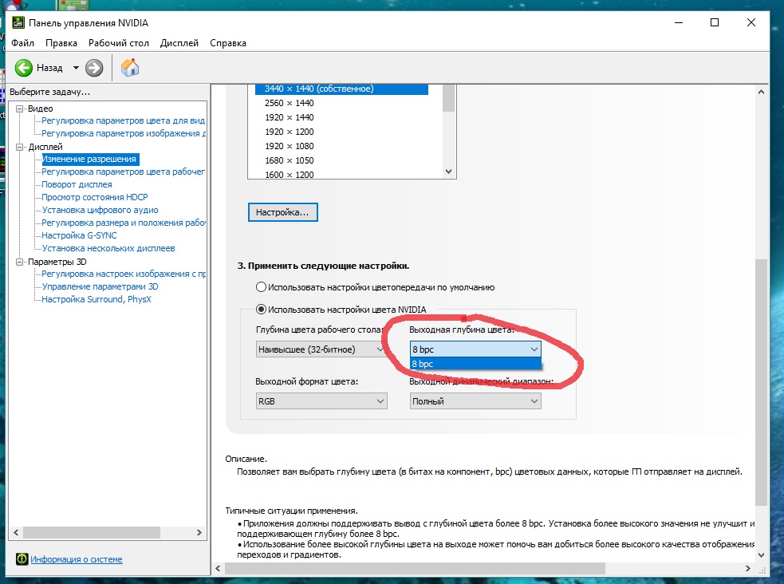Open the Выходной формат цвета RGB dropdown
784x584 pixels.
[x=321, y=401]
